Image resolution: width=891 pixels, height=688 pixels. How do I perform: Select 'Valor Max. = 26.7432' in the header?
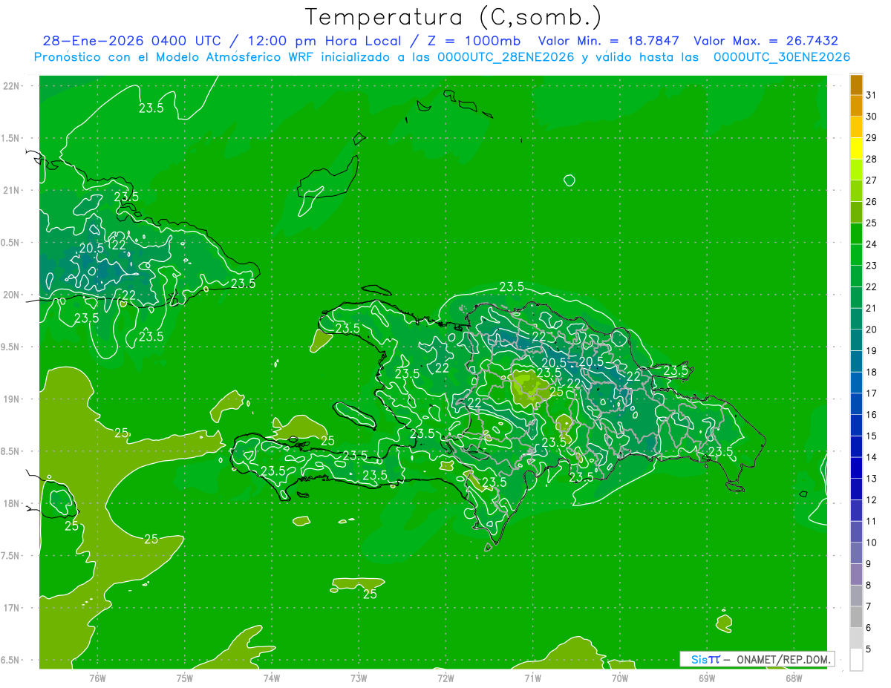click(766, 41)
